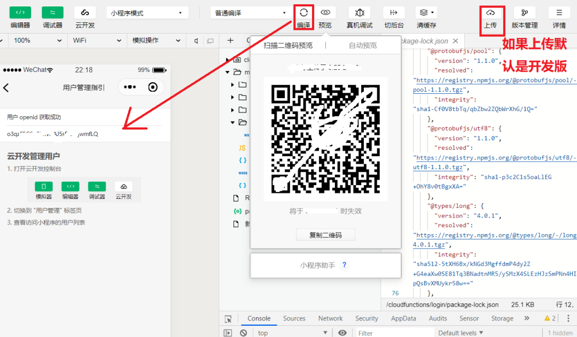Open the 小程序模式 mode dropdown

(x=147, y=13)
